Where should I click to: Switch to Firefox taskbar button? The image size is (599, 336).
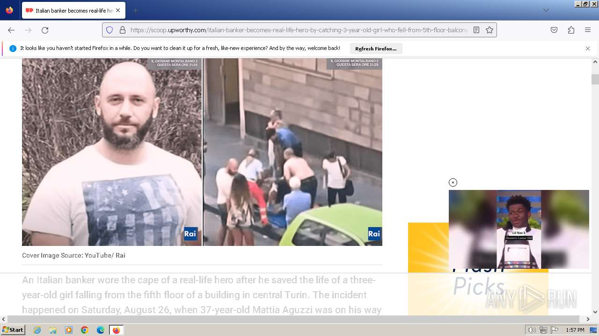tap(116, 330)
